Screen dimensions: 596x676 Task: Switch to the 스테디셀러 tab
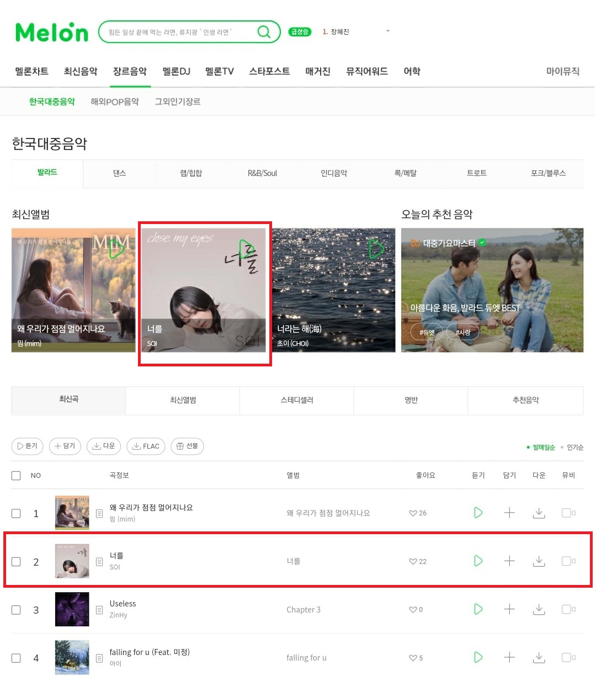(297, 400)
